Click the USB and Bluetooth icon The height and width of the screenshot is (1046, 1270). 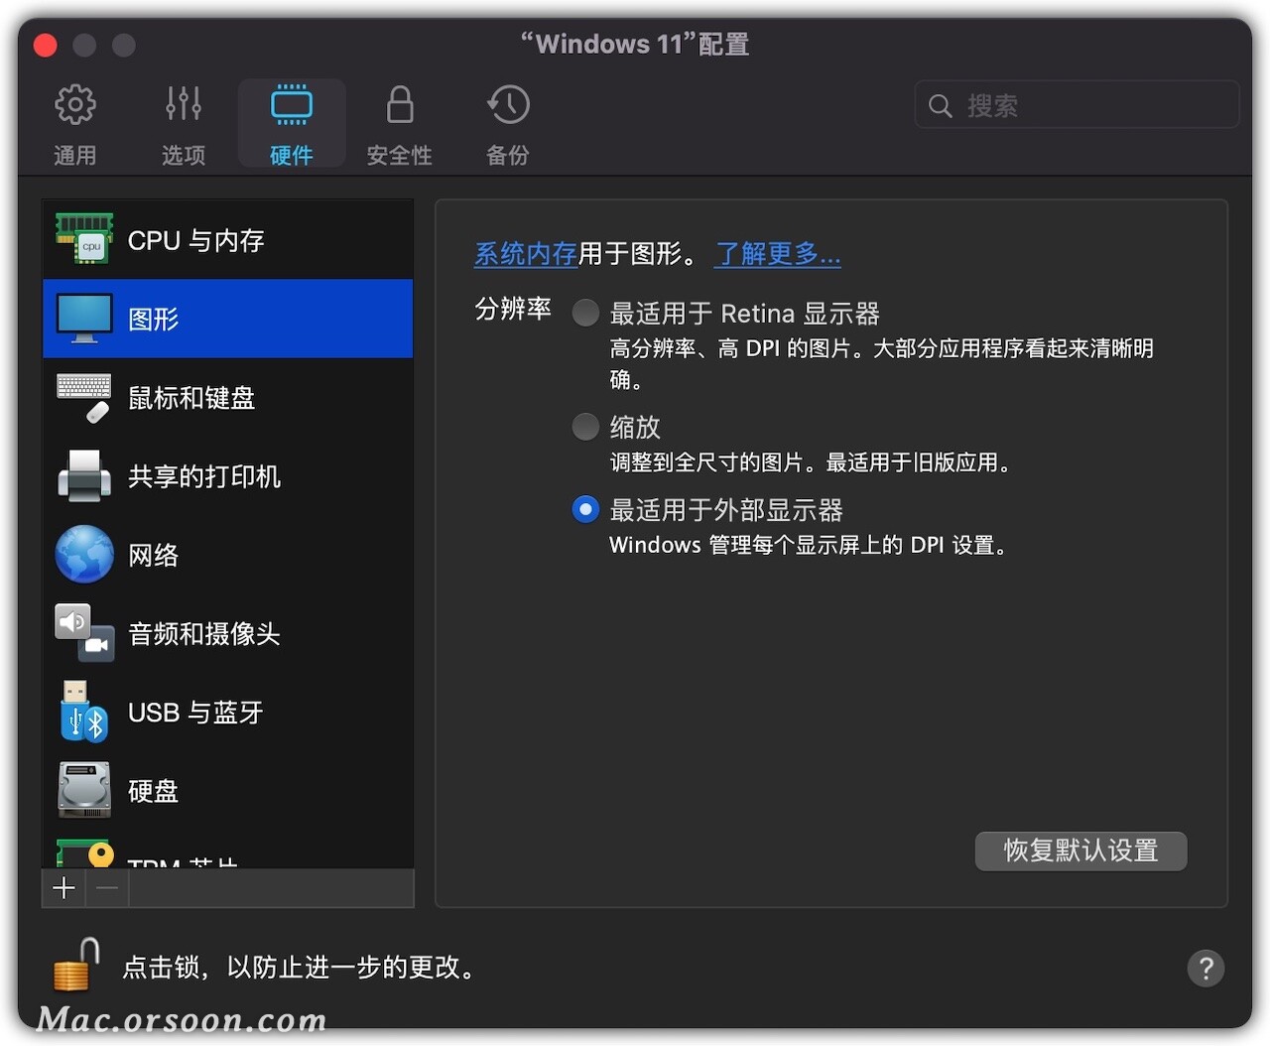(84, 712)
